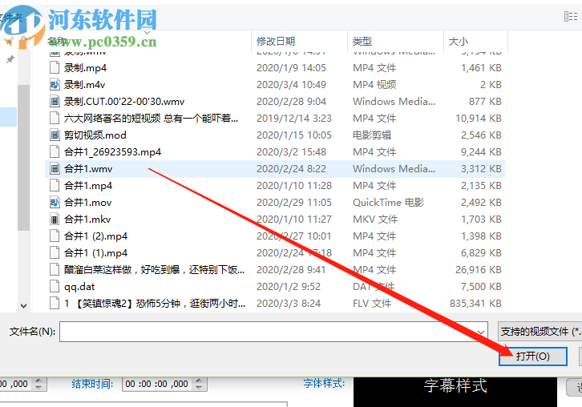
Task: Click the icon of the 笑镇惊魂2 FLV file
Action: pyautogui.click(x=55, y=303)
